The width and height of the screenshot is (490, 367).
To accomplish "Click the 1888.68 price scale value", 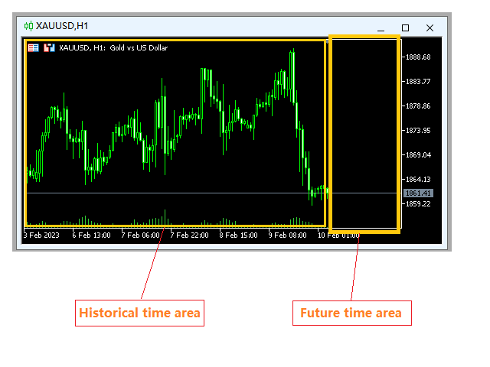I will coord(418,57).
